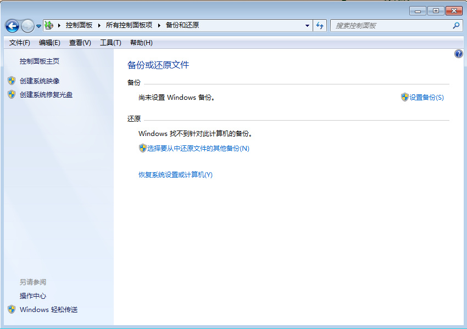Click the magnifier search icon
The image size is (467, 329).
456,26
